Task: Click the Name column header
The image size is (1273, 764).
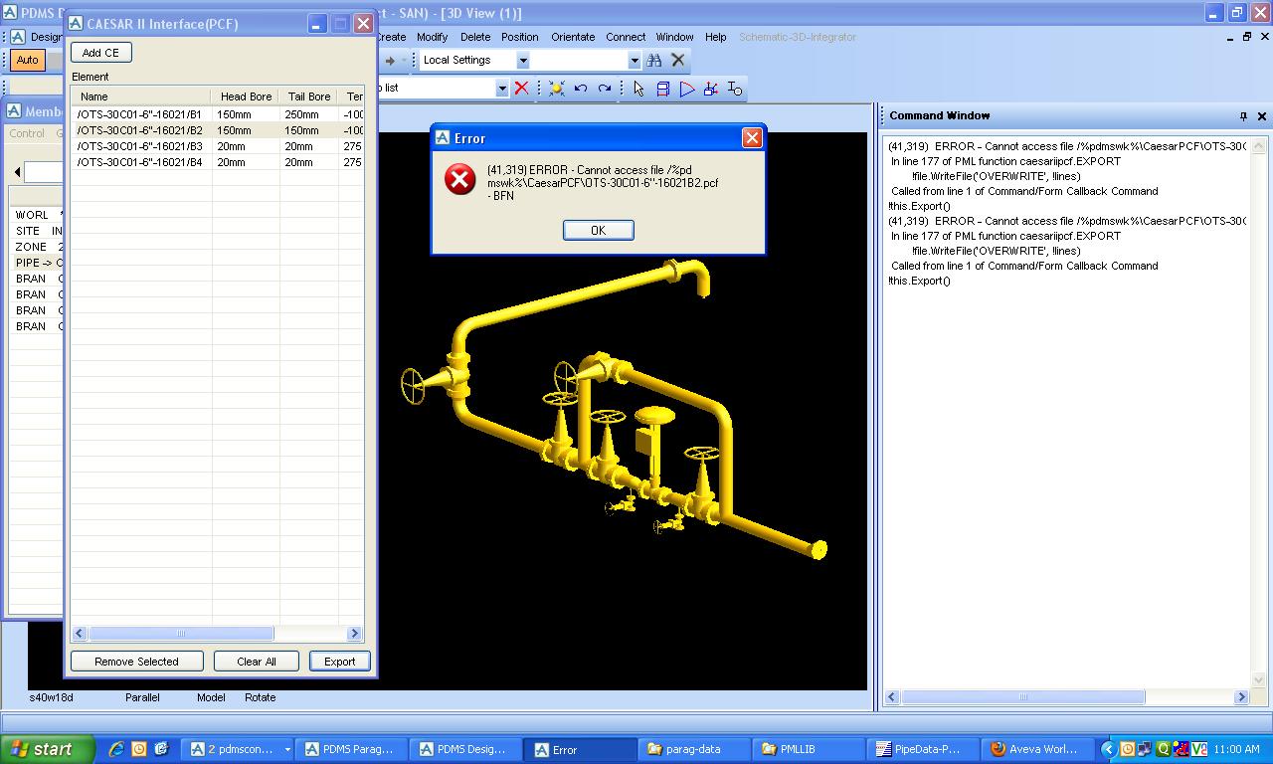Action: [141, 96]
